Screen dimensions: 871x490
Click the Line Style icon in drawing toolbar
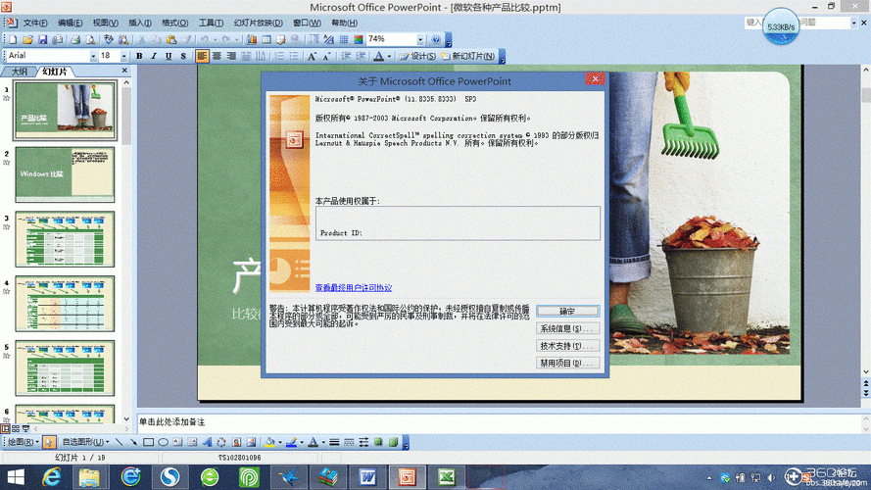click(x=334, y=442)
